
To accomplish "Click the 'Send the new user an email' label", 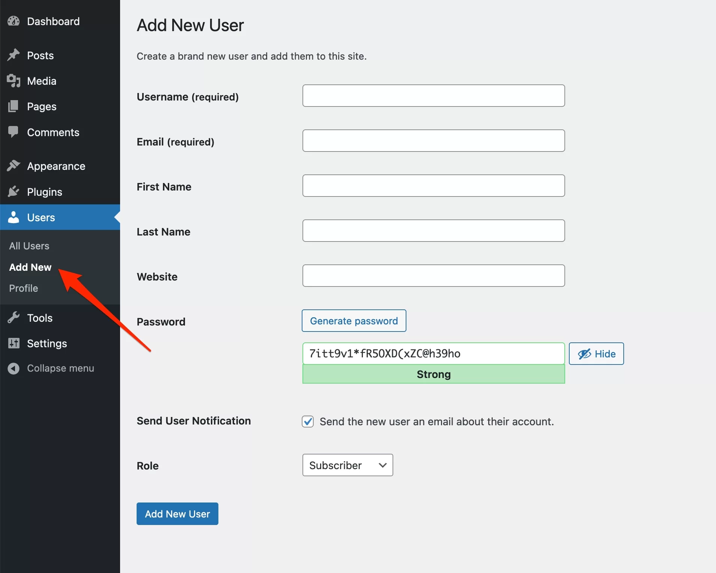I will [x=437, y=421].
